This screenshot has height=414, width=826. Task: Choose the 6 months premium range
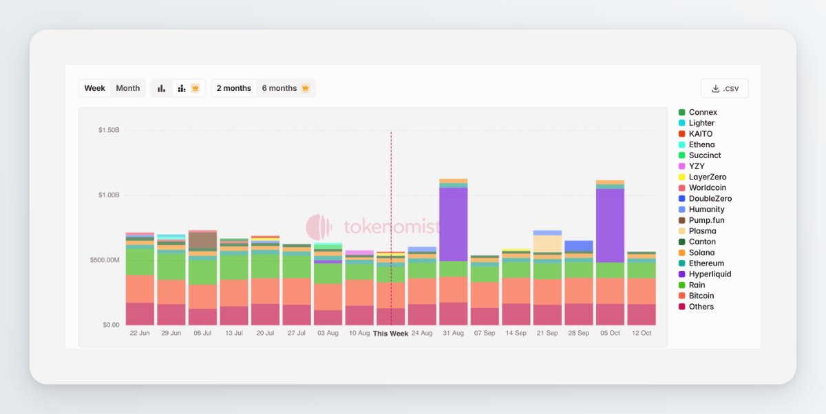tap(286, 88)
